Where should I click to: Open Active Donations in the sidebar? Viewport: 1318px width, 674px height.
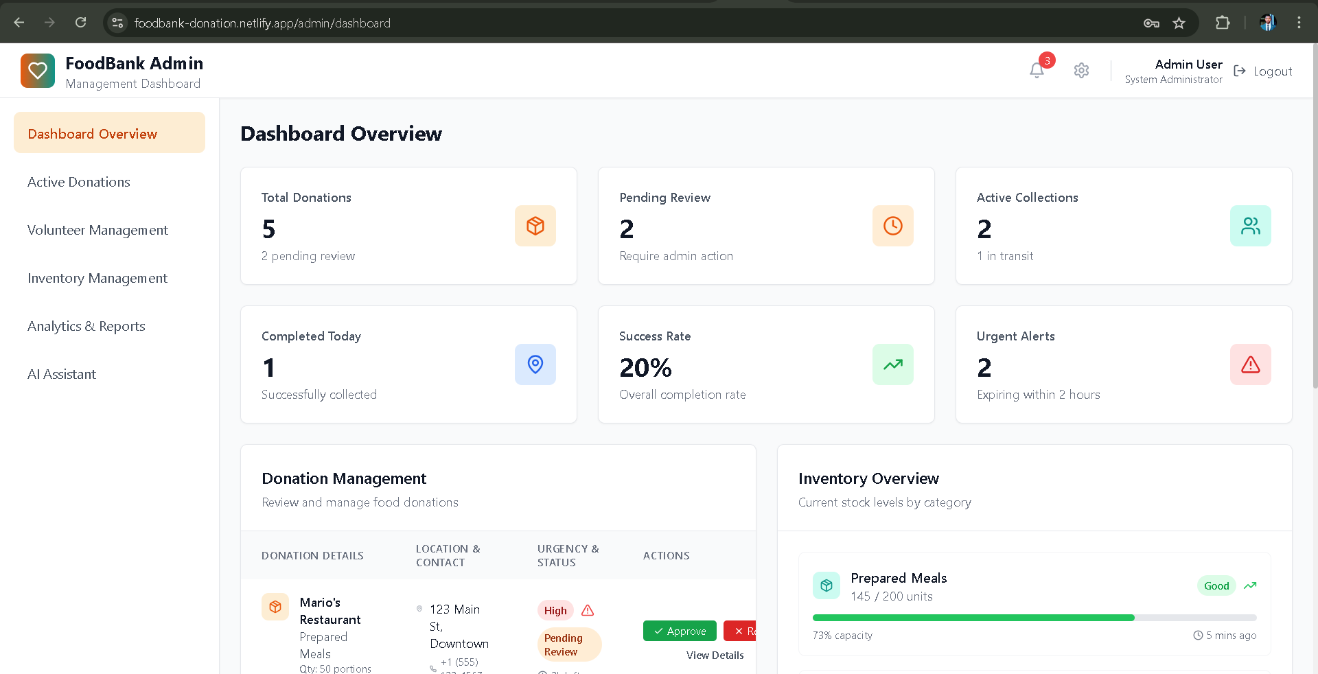[79, 181]
